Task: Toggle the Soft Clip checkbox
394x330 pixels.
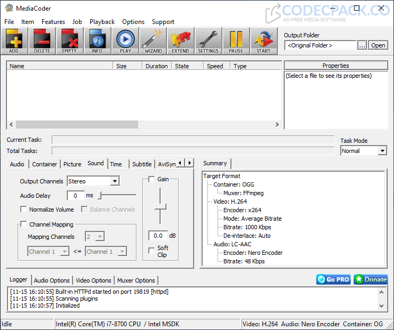Action: (x=151, y=251)
